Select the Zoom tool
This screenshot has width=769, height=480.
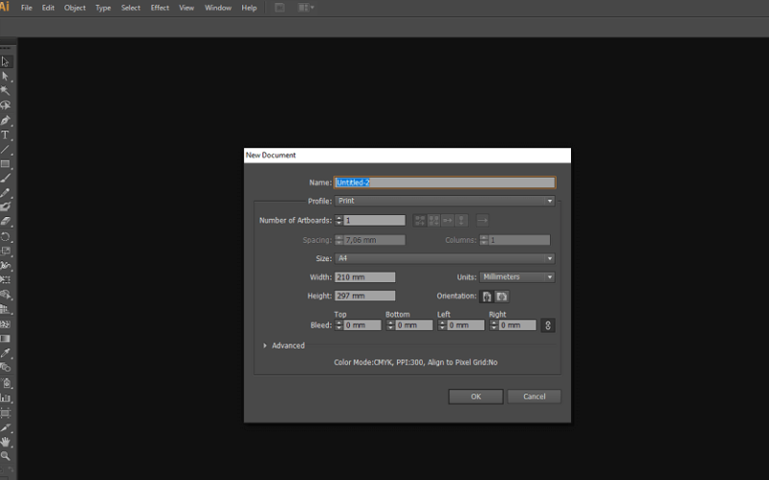click(x=6, y=456)
